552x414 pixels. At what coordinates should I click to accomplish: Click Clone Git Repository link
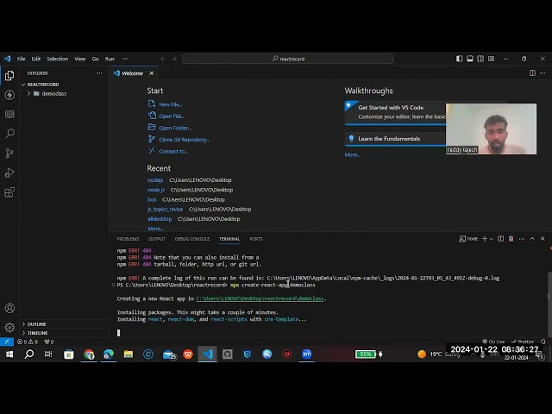pyautogui.click(x=184, y=140)
